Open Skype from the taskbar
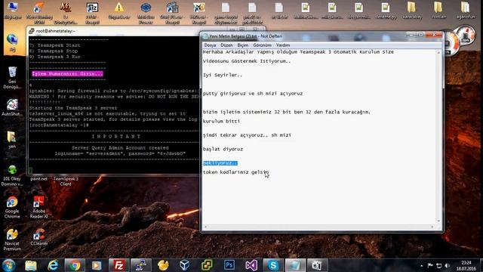The height and width of the screenshot is (272, 483). tap(273, 265)
